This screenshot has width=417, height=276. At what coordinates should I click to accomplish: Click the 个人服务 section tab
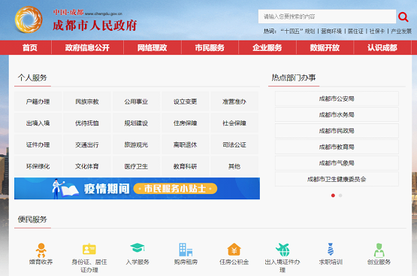[32, 77]
